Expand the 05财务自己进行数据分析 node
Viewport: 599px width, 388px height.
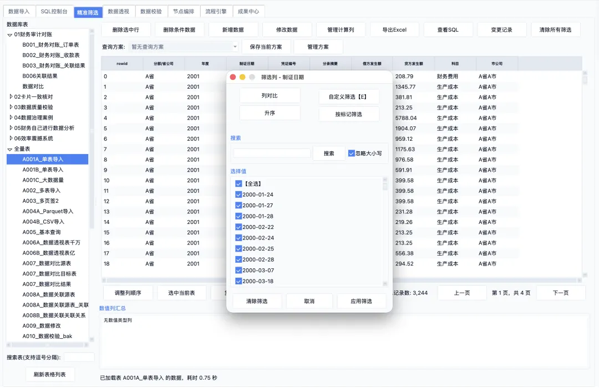pyautogui.click(x=11, y=128)
